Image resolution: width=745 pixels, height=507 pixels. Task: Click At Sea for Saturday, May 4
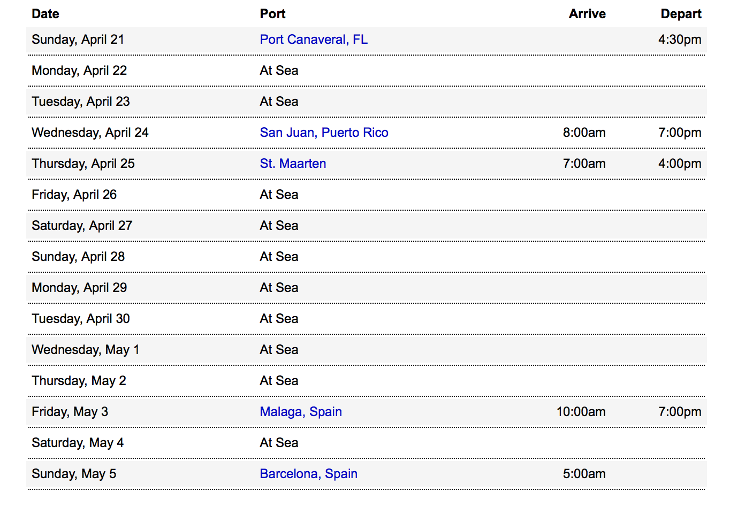pos(279,443)
